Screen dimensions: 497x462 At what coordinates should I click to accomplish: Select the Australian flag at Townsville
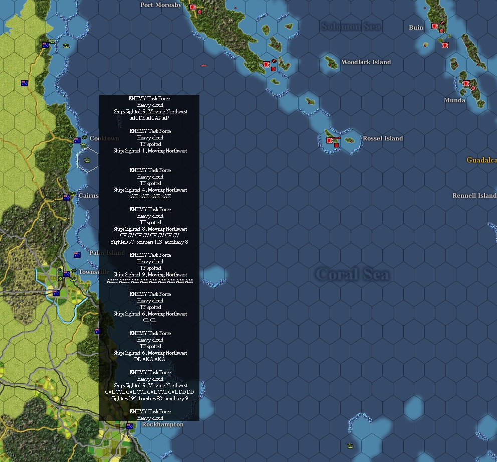click(67, 273)
